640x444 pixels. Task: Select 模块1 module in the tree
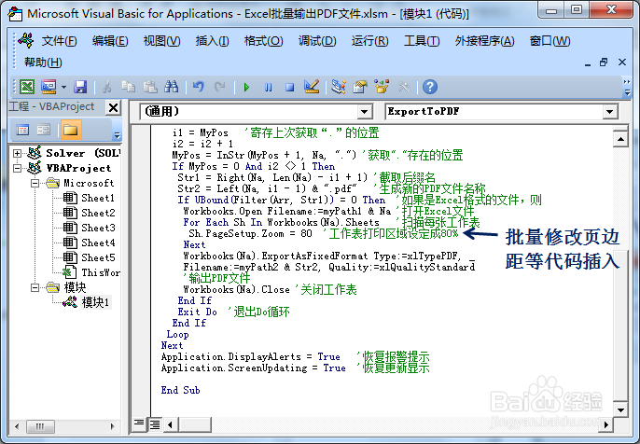pos(86,302)
